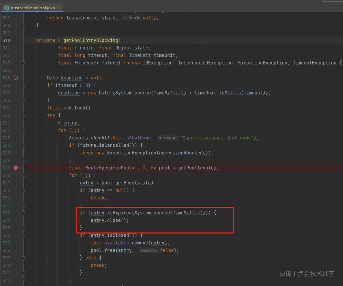The width and height of the screenshot is (343, 286).
Task: Click the 'callback:' parameter hint on line 307
Action: coord(132,18)
